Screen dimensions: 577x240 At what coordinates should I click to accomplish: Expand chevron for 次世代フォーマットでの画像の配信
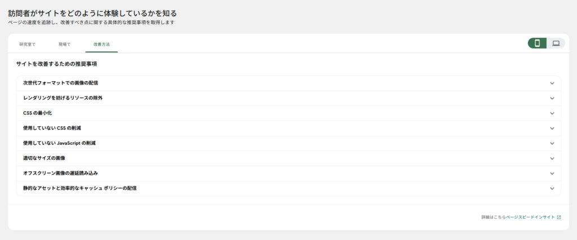pos(552,83)
